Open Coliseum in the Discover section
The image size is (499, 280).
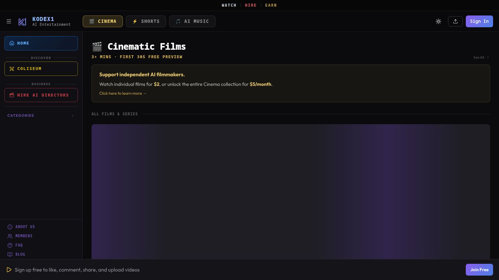[41, 69]
